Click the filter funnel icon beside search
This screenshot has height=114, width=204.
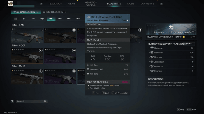click(12, 101)
